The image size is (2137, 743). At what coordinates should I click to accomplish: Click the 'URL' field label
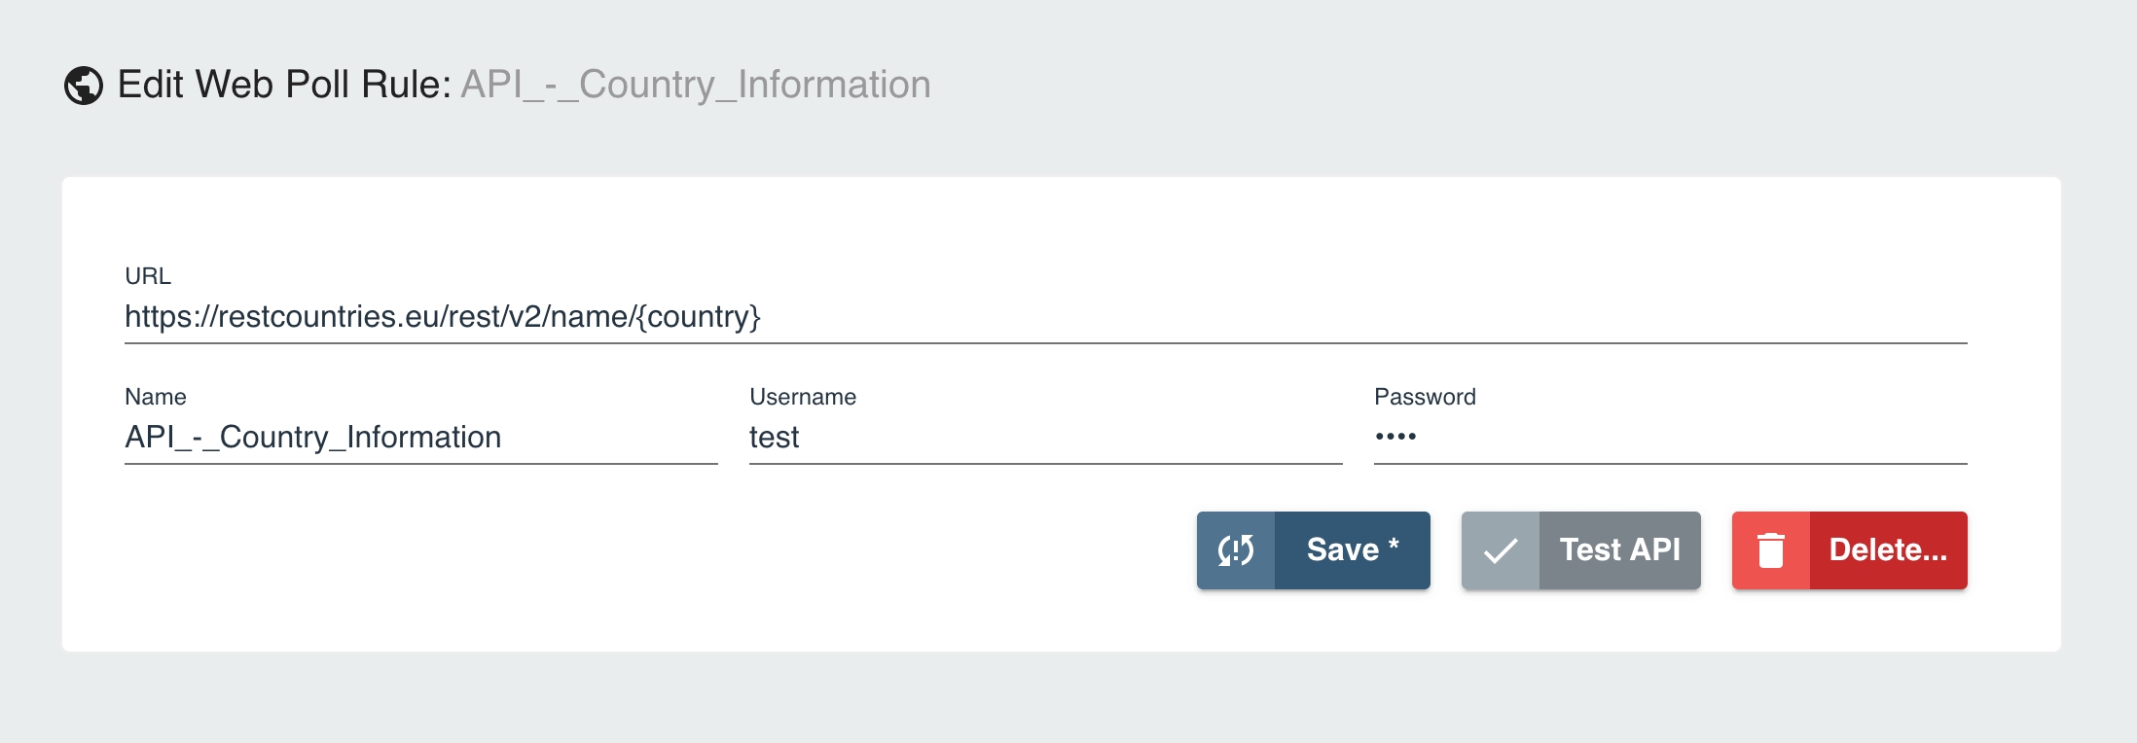click(x=148, y=276)
